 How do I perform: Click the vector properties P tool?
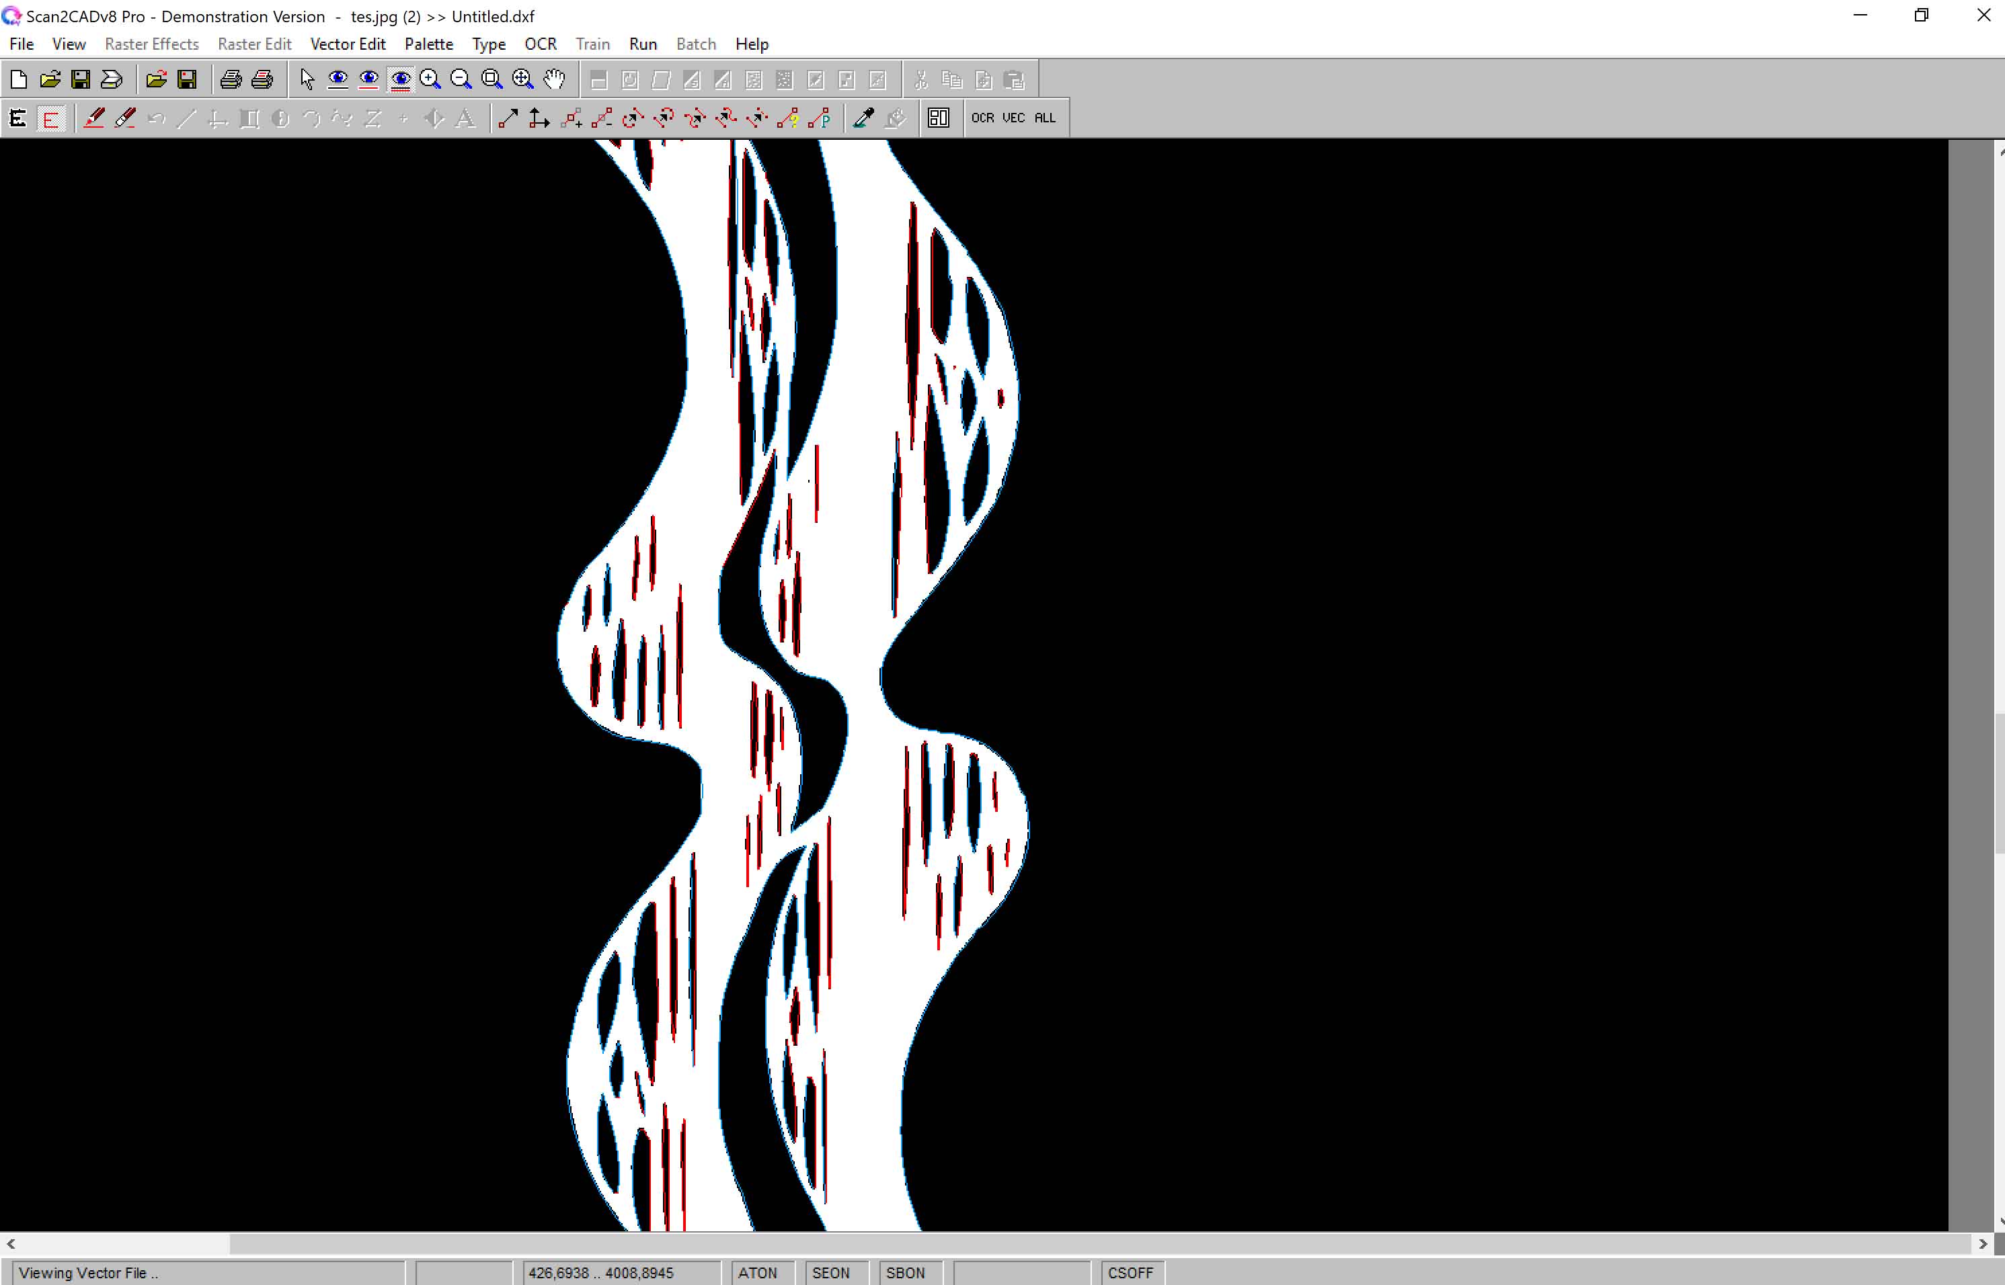coord(819,118)
